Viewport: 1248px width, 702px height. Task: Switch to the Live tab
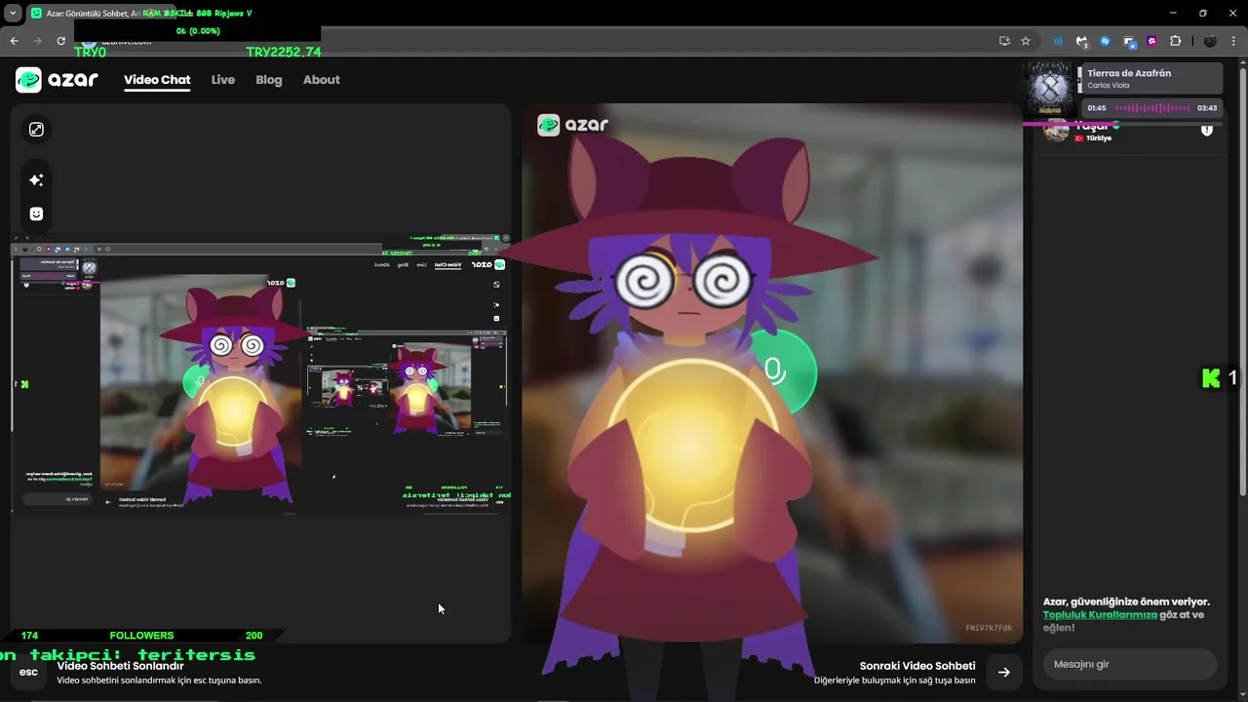pyautogui.click(x=223, y=80)
